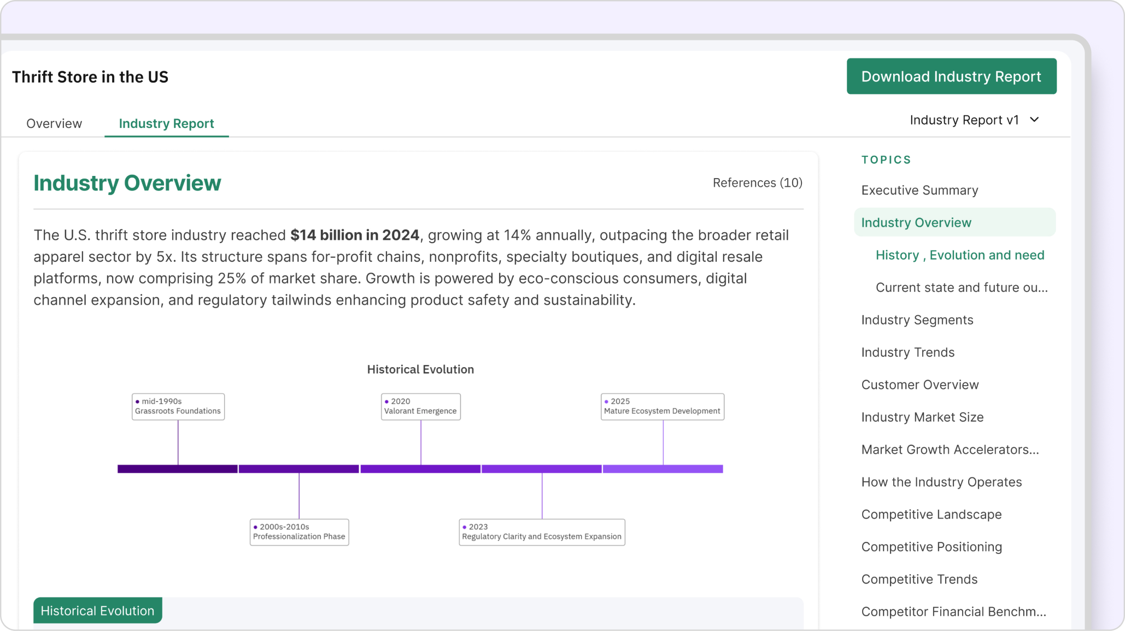Open Current state and future outlook subtopic
Viewport: 1125px width, 631px height.
click(961, 287)
